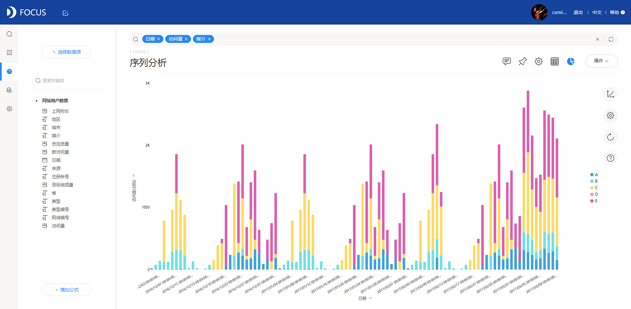Open the search section in left sidebar

point(9,34)
